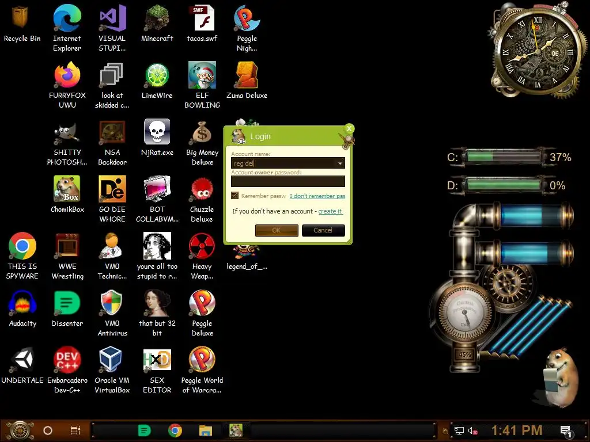Close the ChomikBox Login dialog with X
The image size is (590, 442).
[349, 129]
